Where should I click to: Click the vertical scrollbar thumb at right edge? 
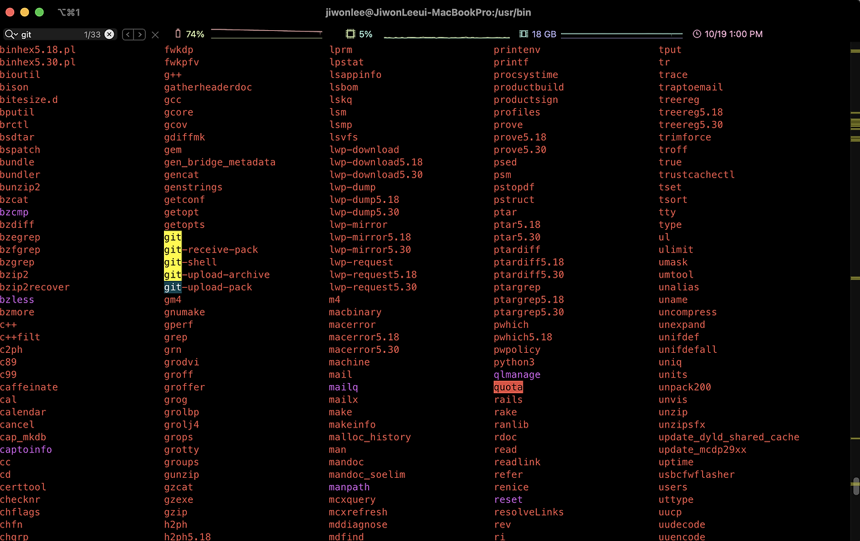click(856, 486)
